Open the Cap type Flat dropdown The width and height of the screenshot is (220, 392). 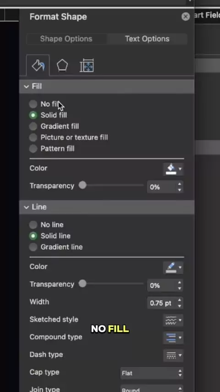pyautogui.click(x=152, y=373)
